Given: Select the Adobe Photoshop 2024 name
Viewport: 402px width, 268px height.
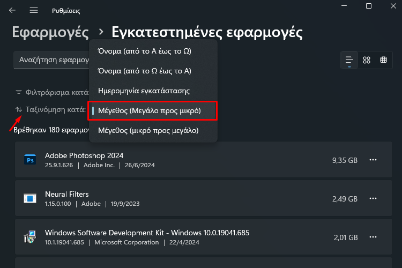Looking at the screenshot, I should [x=84, y=155].
